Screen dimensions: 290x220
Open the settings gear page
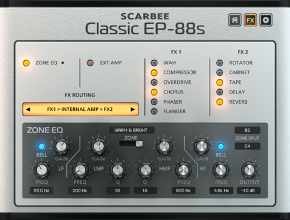click(266, 20)
